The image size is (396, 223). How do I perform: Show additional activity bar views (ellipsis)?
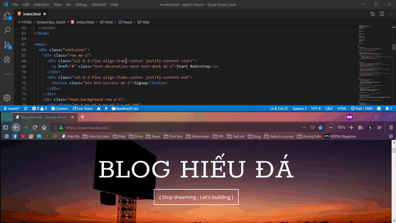[7, 74]
